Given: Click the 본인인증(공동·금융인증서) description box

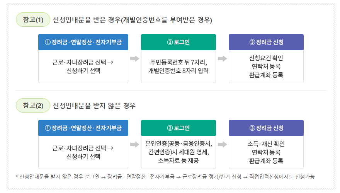Looking at the screenshot, I should pos(178,152).
